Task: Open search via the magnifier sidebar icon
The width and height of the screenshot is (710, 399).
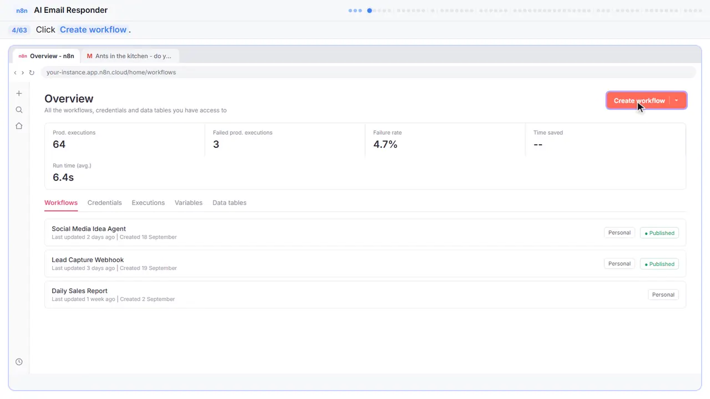Action: point(19,110)
